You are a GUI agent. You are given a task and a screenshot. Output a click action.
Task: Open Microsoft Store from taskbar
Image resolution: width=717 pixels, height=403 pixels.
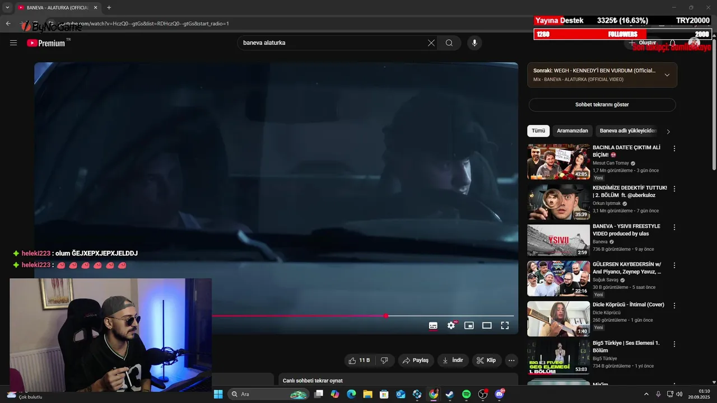[384, 394]
